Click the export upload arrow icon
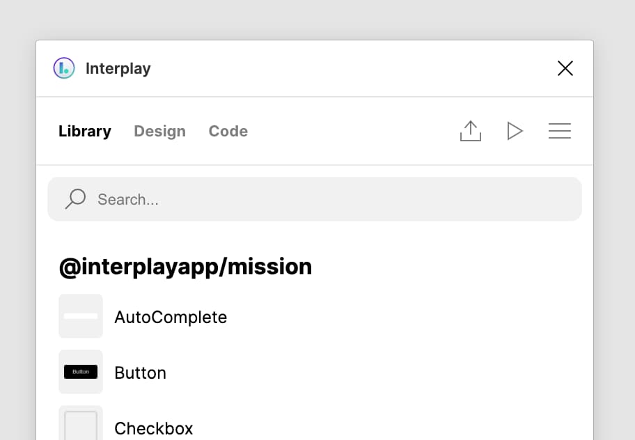Image resolution: width=635 pixels, height=440 pixels. (471, 131)
